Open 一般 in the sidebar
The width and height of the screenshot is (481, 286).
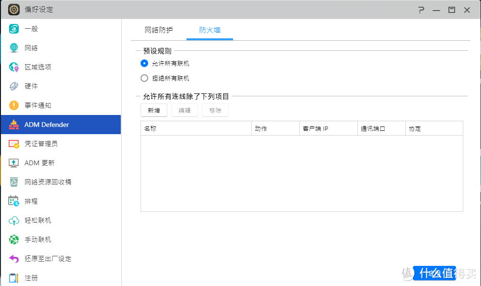click(61, 29)
